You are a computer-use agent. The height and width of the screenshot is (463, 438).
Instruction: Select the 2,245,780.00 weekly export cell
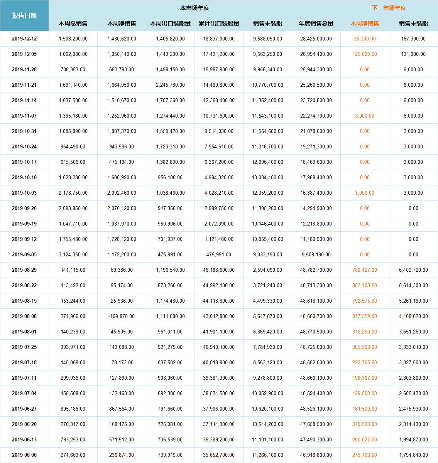coord(170,85)
